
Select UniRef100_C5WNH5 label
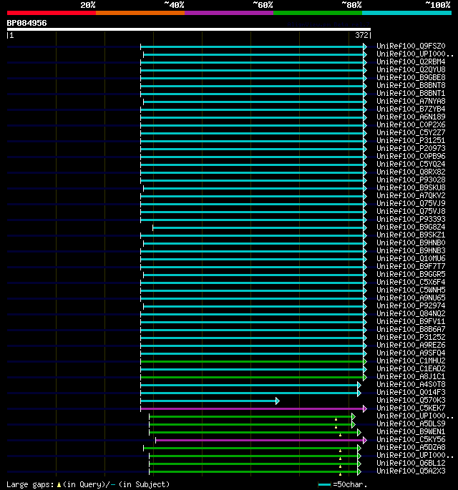[x=411, y=290]
